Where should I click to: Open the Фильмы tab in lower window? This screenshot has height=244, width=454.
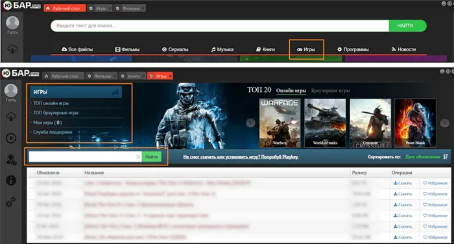102,76
